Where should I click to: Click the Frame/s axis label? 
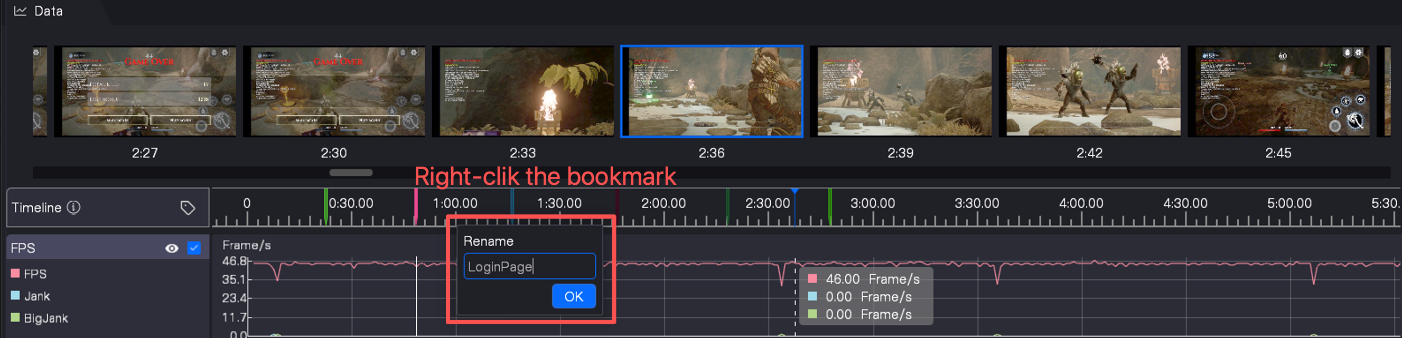click(247, 246)
